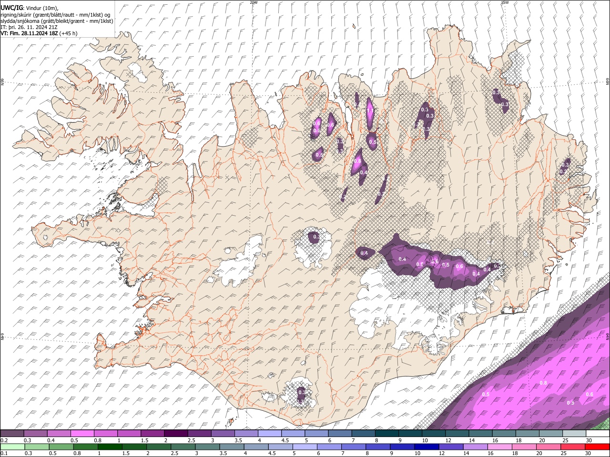Click the "UWC/IG: Vindur (10m)" title line

point(29,8)
